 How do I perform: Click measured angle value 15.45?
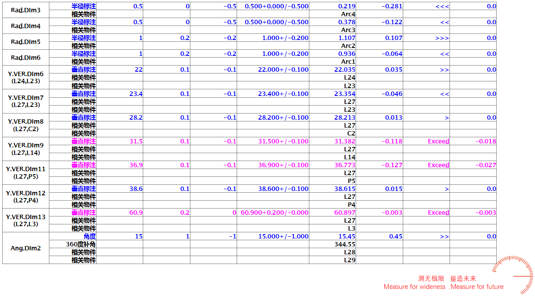click(x=347, y=236)
